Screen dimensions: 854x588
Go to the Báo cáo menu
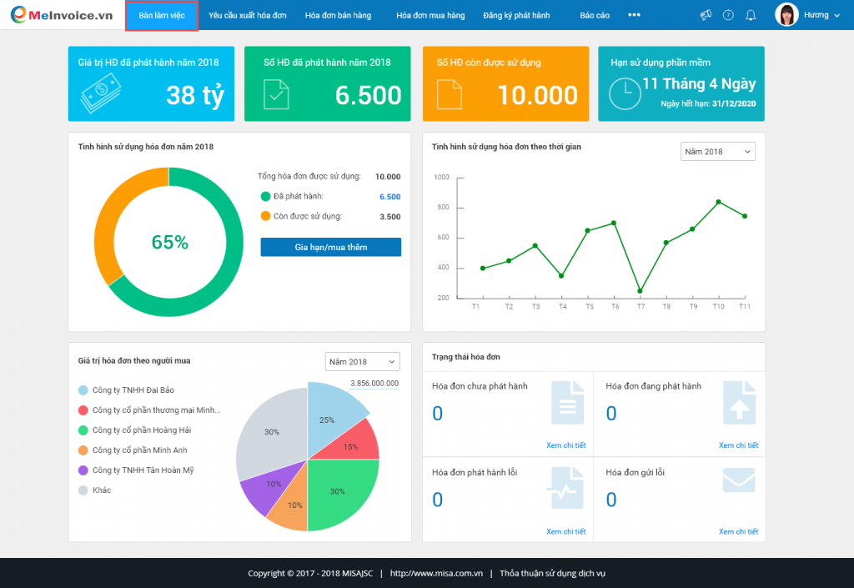click(594, 15)
